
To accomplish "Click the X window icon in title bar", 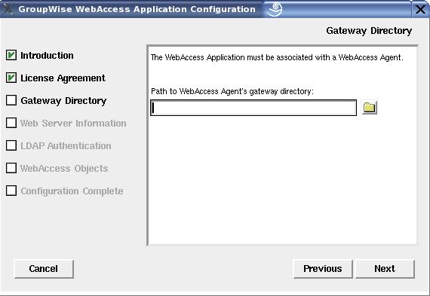I will 8,9.
